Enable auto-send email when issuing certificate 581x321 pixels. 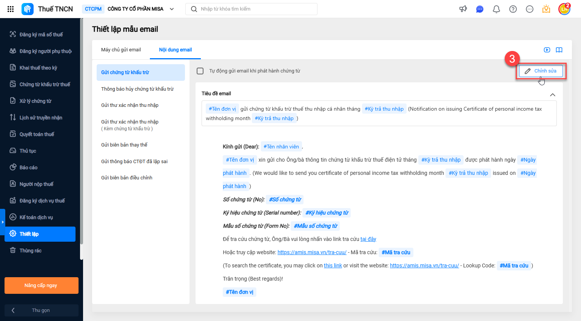tap(200, 71)
